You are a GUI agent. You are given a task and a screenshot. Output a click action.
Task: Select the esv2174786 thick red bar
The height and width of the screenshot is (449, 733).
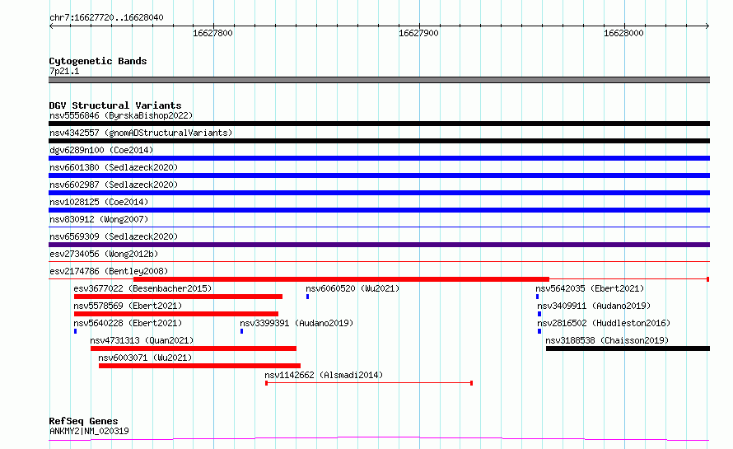pyautogui.click(x=341, y=279)
